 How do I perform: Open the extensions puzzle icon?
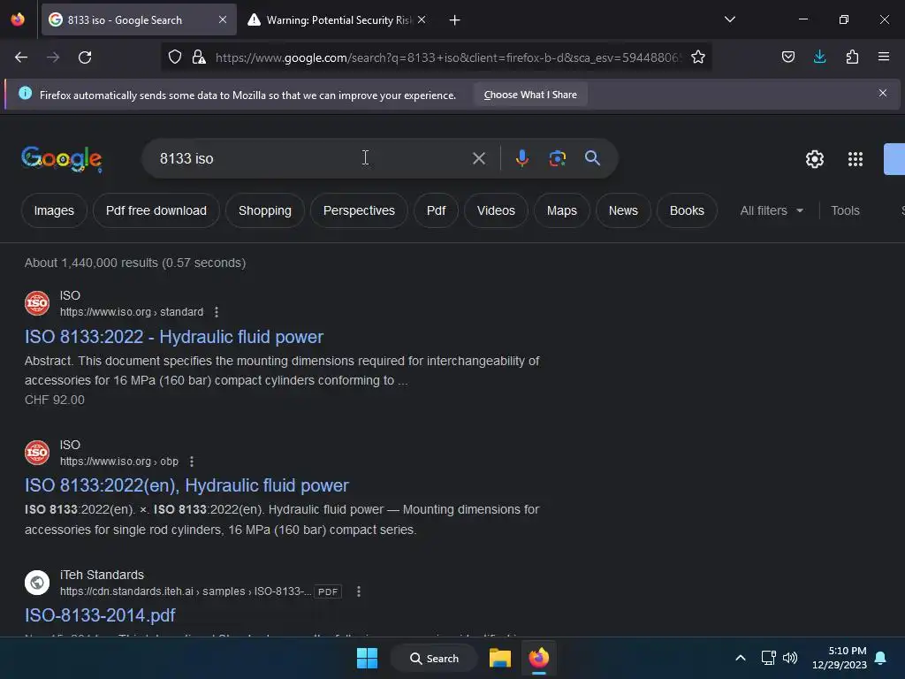(x=852, y=57)
